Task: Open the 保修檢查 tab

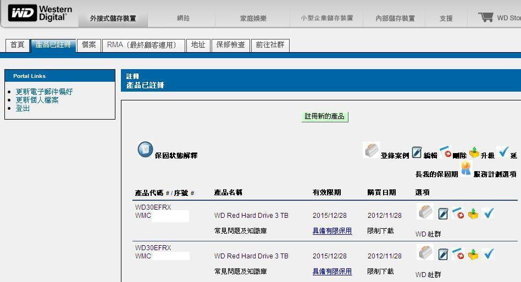Action: [231, 45]
